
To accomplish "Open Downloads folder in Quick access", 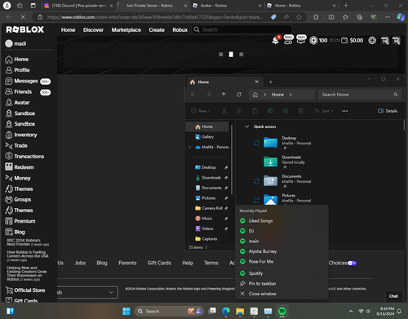I will tap(284, 162).
